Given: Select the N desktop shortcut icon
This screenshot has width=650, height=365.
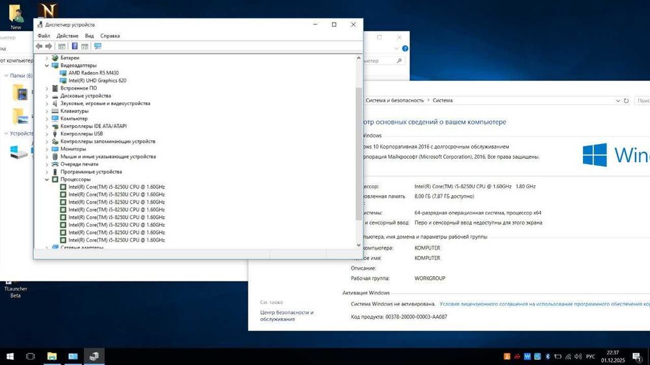Looking at the screenshot, I should (47, 10).
